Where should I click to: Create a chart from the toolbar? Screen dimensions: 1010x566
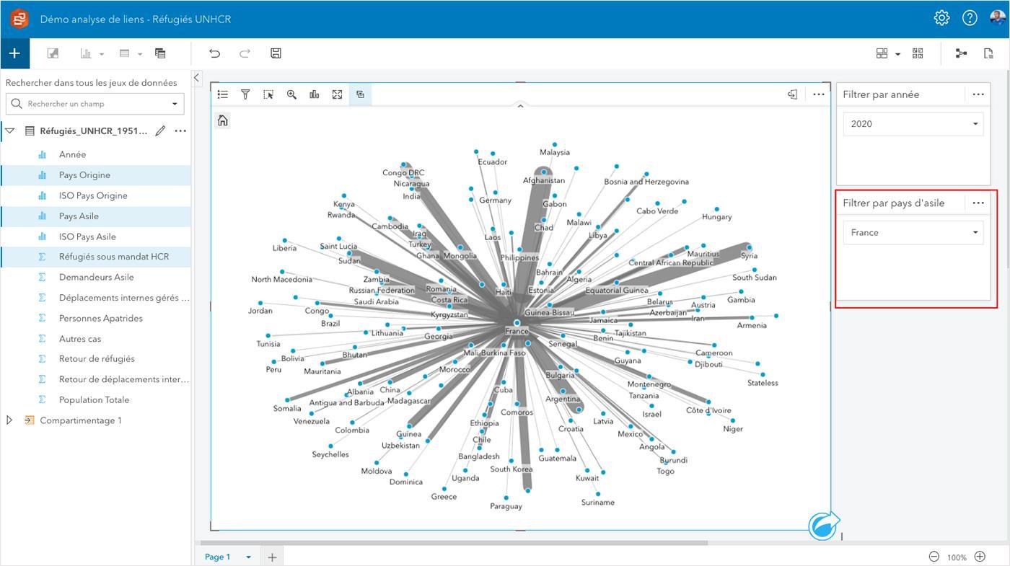click(x=86, y=53)
